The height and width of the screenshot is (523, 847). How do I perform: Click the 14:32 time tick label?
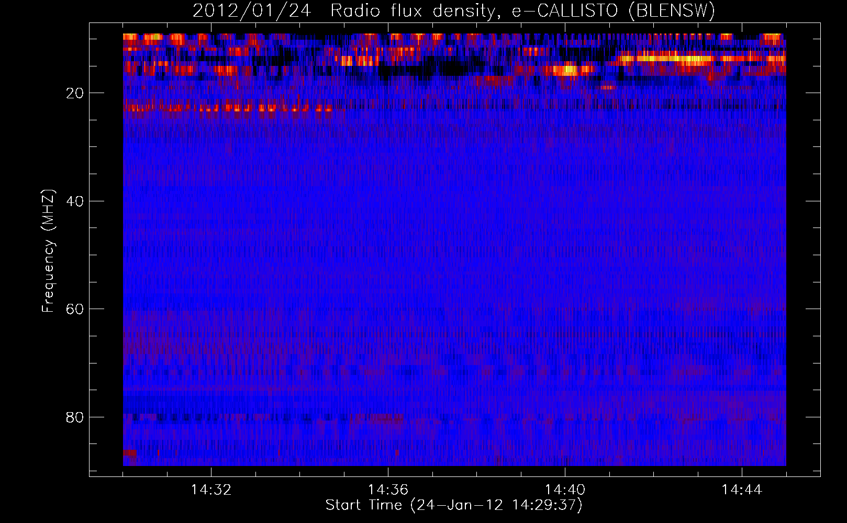tap(211, 490)
